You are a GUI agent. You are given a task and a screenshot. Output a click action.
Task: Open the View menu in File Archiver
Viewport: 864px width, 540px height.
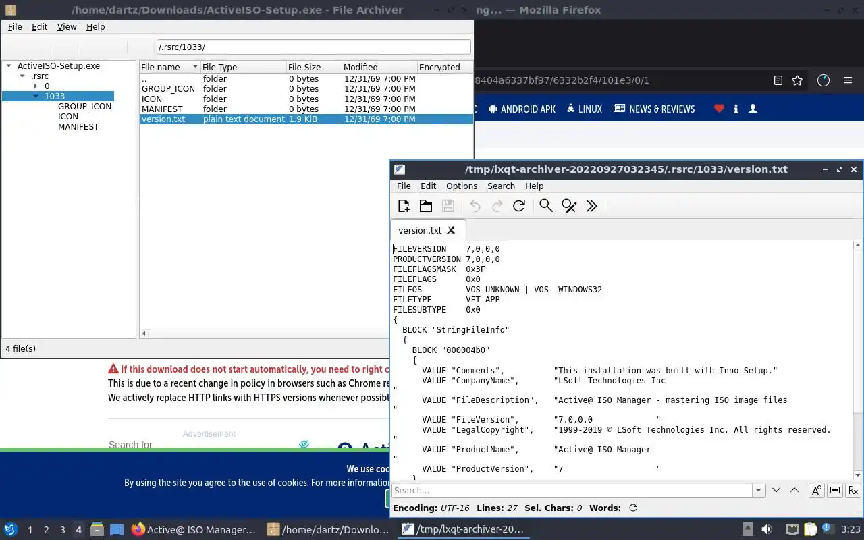tap(67, 27)
